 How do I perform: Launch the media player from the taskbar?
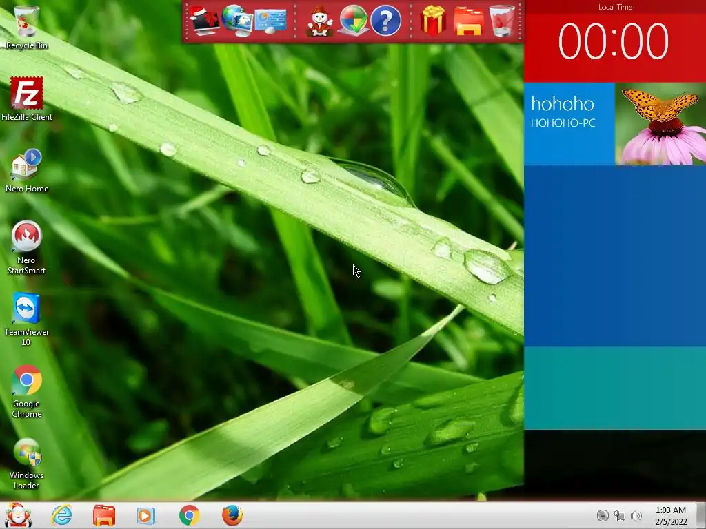[x=146, y=515]
